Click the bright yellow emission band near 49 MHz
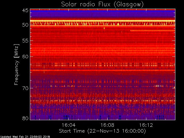The image size is (184, 138). [103, 21]
